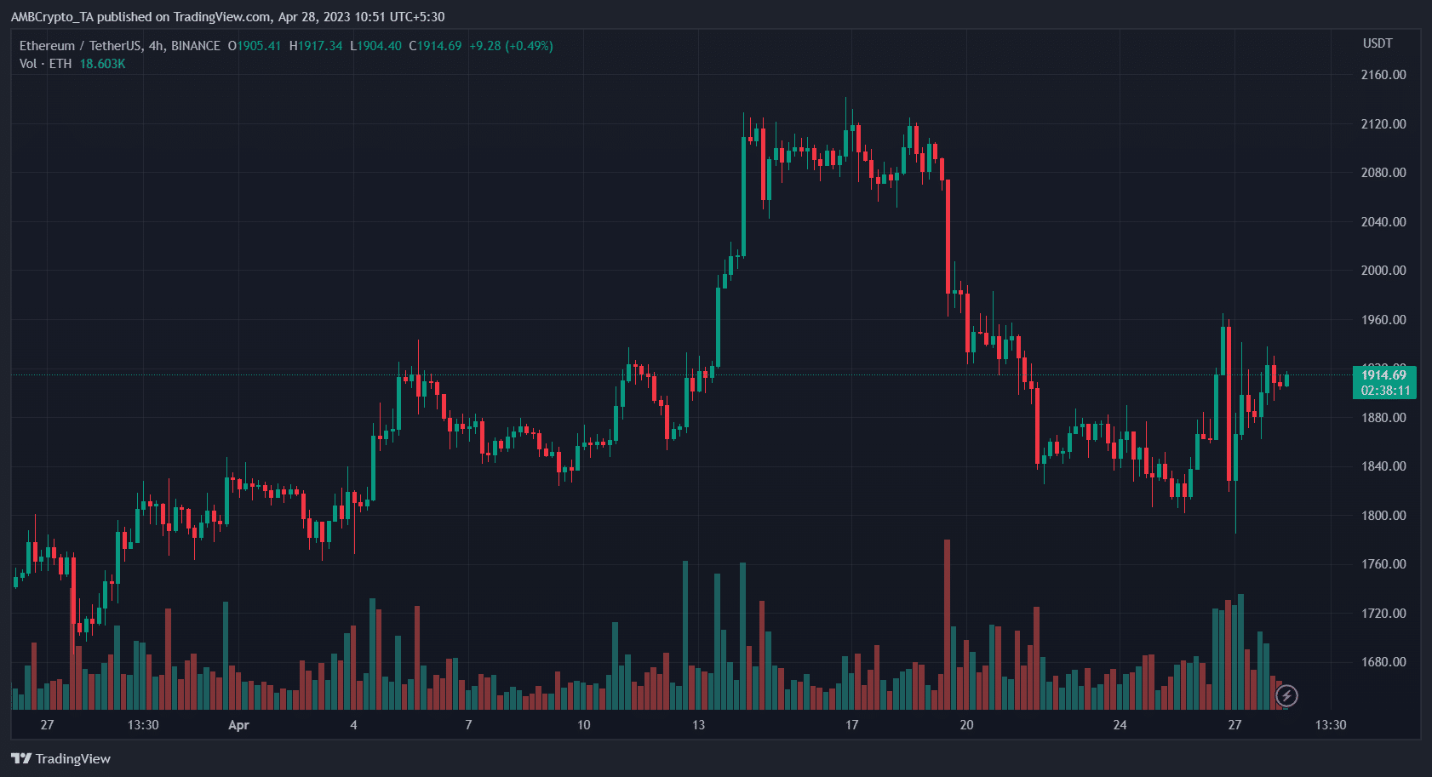Click the volume value 18.603K
1432x777 pixels.
pos(102,64)
